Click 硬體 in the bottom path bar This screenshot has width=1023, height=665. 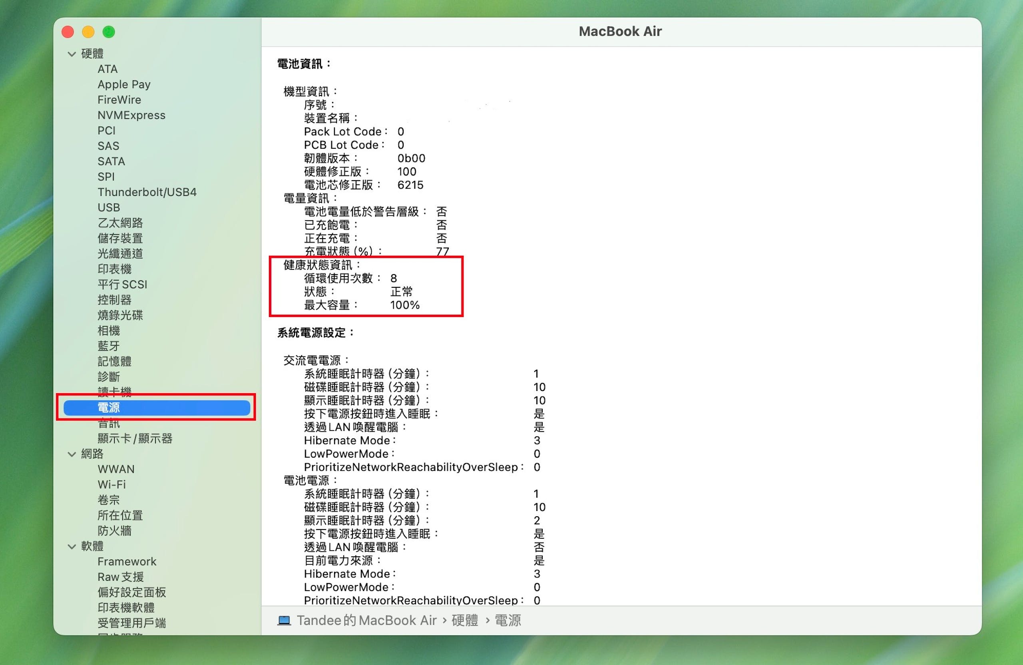point(465,620)
